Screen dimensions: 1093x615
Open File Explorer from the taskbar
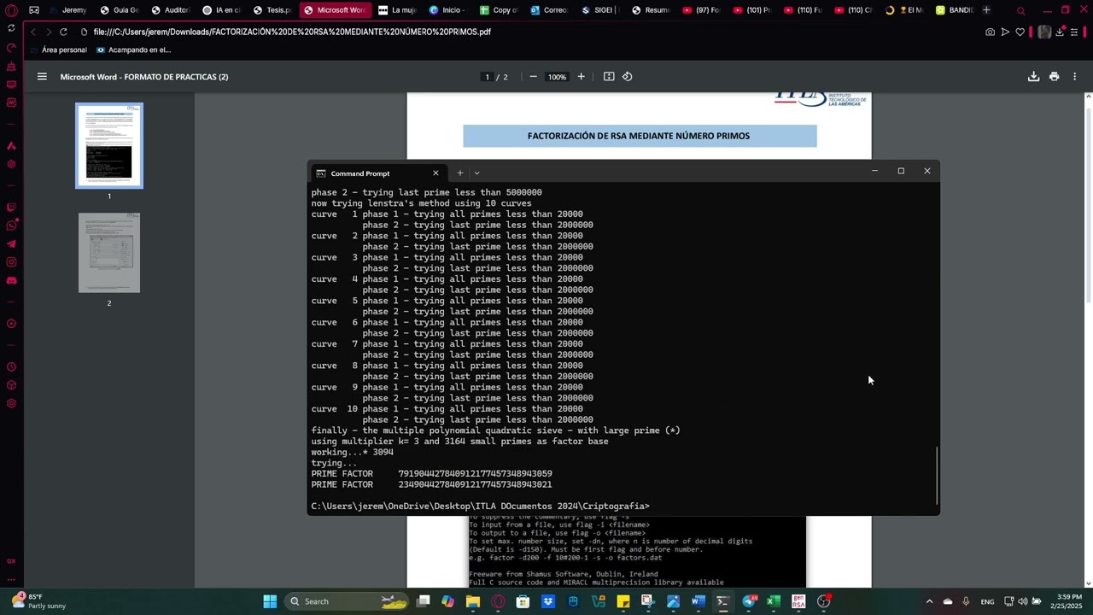(x=473, y=601)
